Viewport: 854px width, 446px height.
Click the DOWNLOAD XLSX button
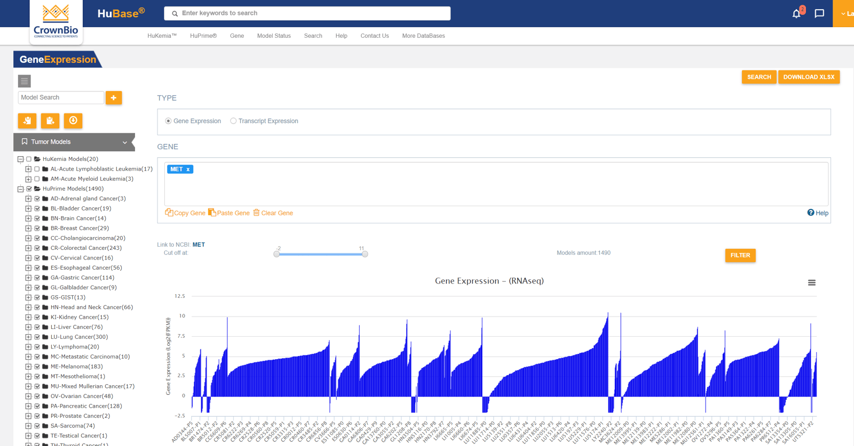(x=809, y=77)
